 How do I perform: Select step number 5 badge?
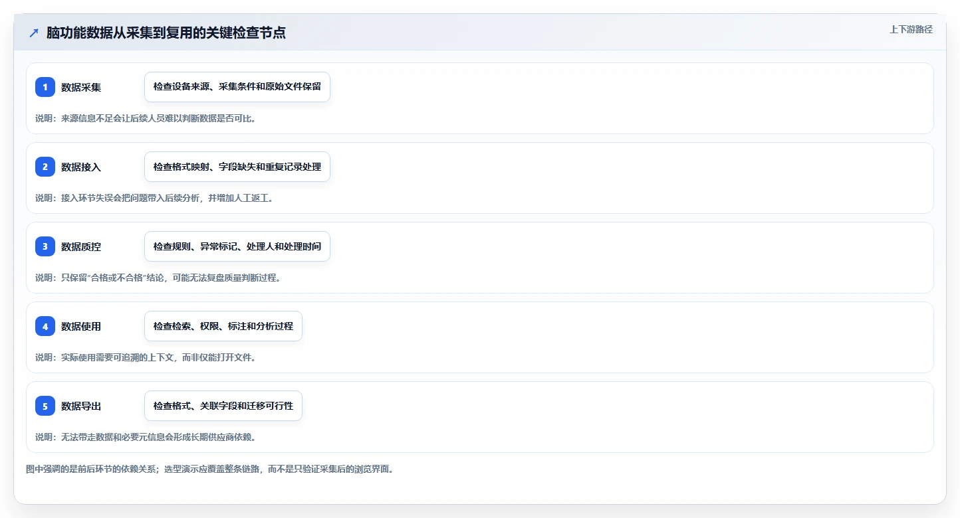click(45, 406)
